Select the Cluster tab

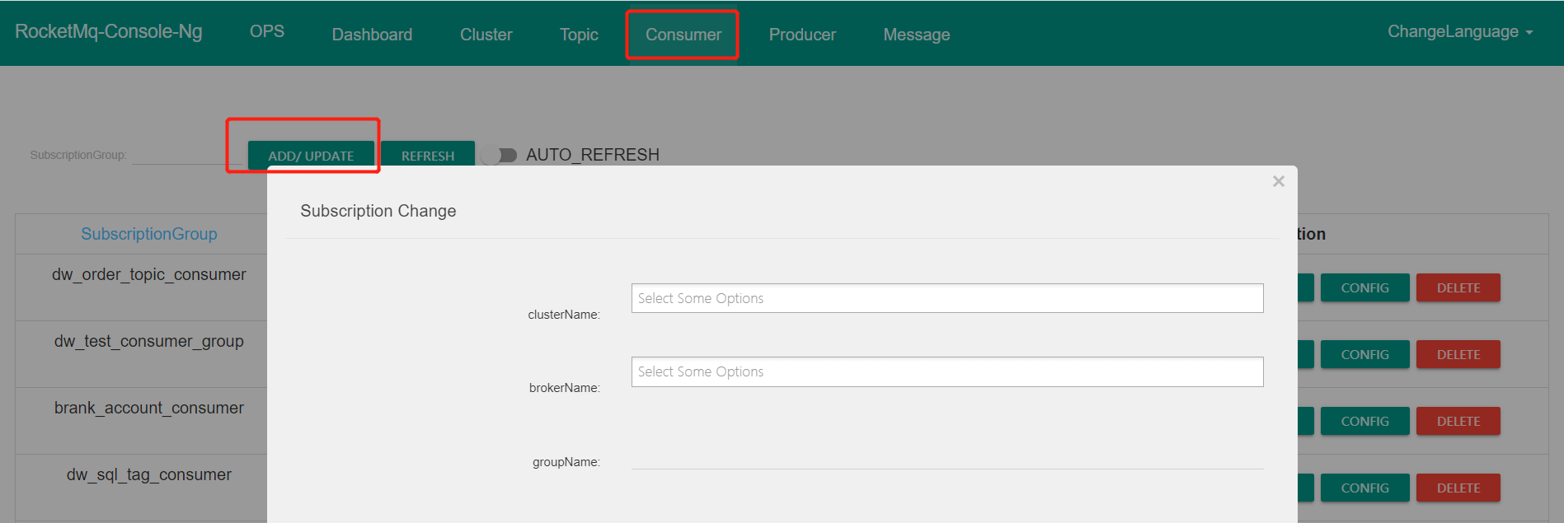point(486,35)
